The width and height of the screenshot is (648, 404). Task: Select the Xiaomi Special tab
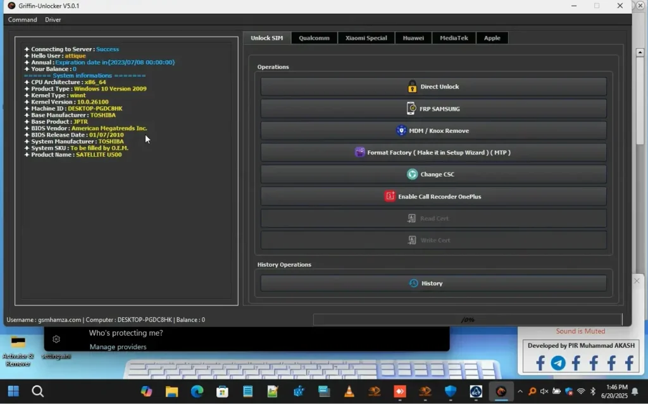(x=366, y=38)
